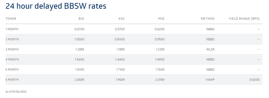Click the MID column header

coord(161,19)
